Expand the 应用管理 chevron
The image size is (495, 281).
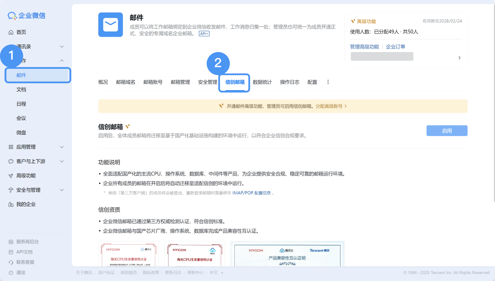62,147
